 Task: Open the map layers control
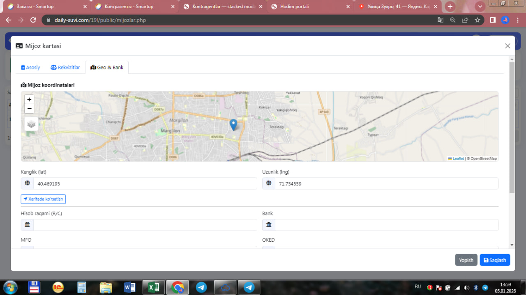[31, 123]
